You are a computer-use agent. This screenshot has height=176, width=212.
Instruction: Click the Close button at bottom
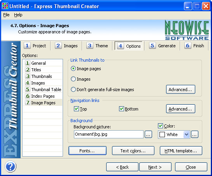tap(191, 167)
